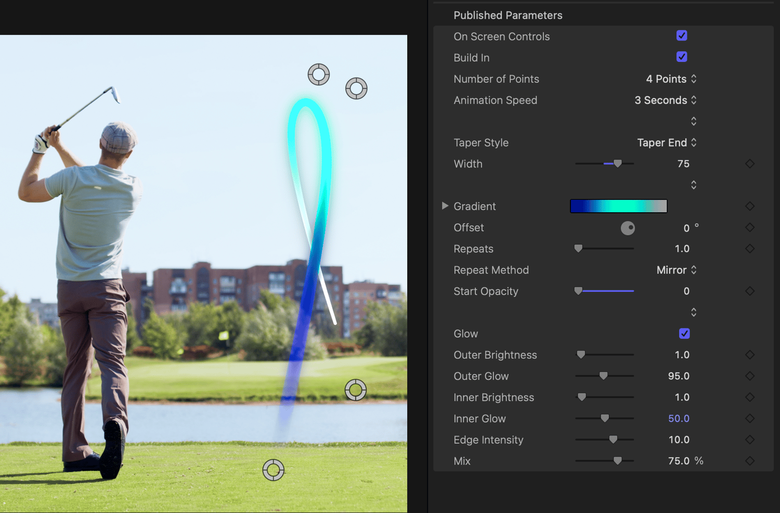Open the Animation Speed popup showing 3 Seconds

click(x=666, y=100)
